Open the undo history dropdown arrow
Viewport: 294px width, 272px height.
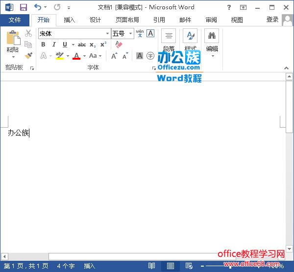(x=46, y=7)
